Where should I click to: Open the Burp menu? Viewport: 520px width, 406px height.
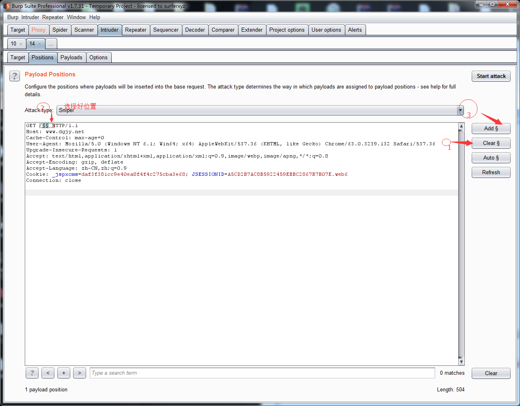click(x=13, y=17)
